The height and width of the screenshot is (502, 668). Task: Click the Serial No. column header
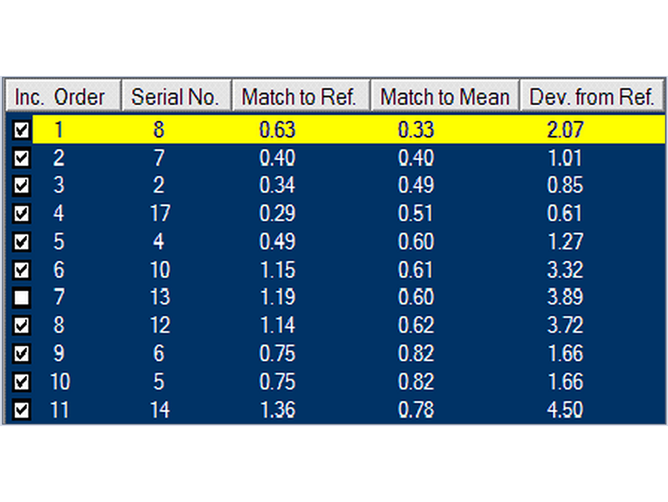click(x=175, y=97)
